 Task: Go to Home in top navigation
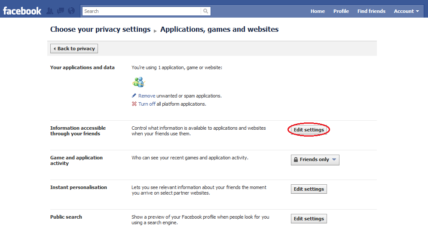click(318, 11)
